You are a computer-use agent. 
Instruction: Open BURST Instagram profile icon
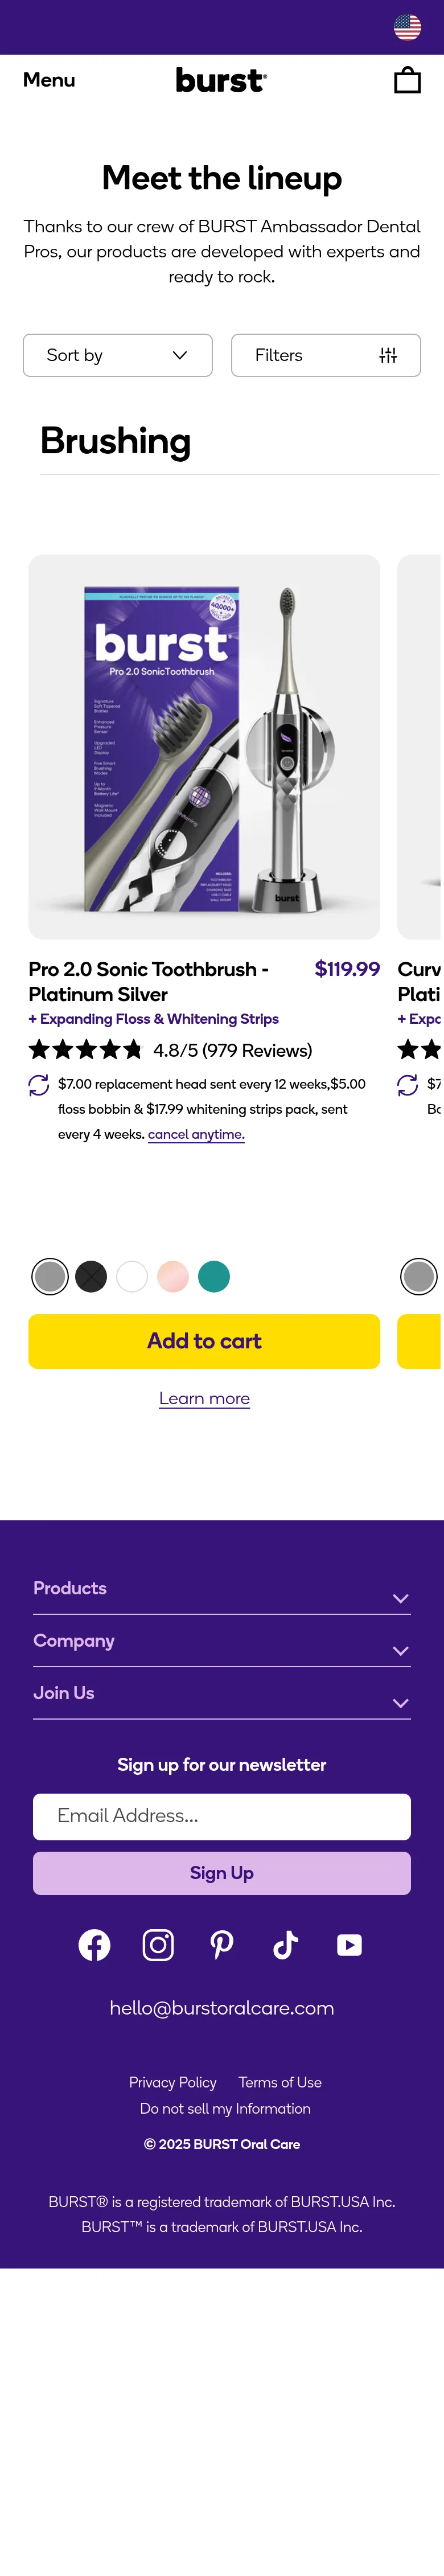pyautogui.click(x=158, y=1944)
